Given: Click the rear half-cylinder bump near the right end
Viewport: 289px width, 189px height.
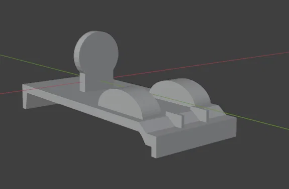Looking at the screenshot, I should pos(180,92).
